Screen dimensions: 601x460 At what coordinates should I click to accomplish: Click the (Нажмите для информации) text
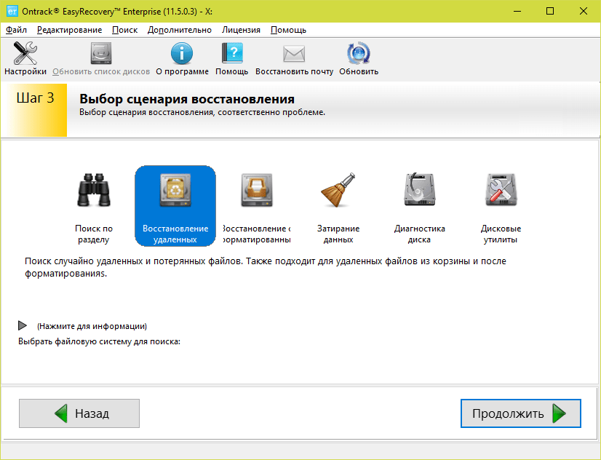pos(92,326)
